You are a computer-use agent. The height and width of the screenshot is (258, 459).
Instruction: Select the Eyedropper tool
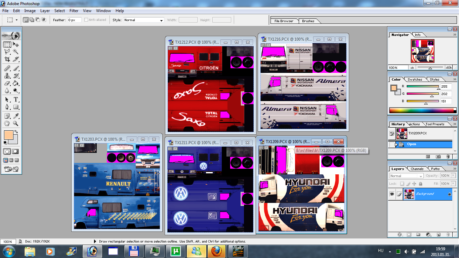pyautogui.click(x=16, y=116)
